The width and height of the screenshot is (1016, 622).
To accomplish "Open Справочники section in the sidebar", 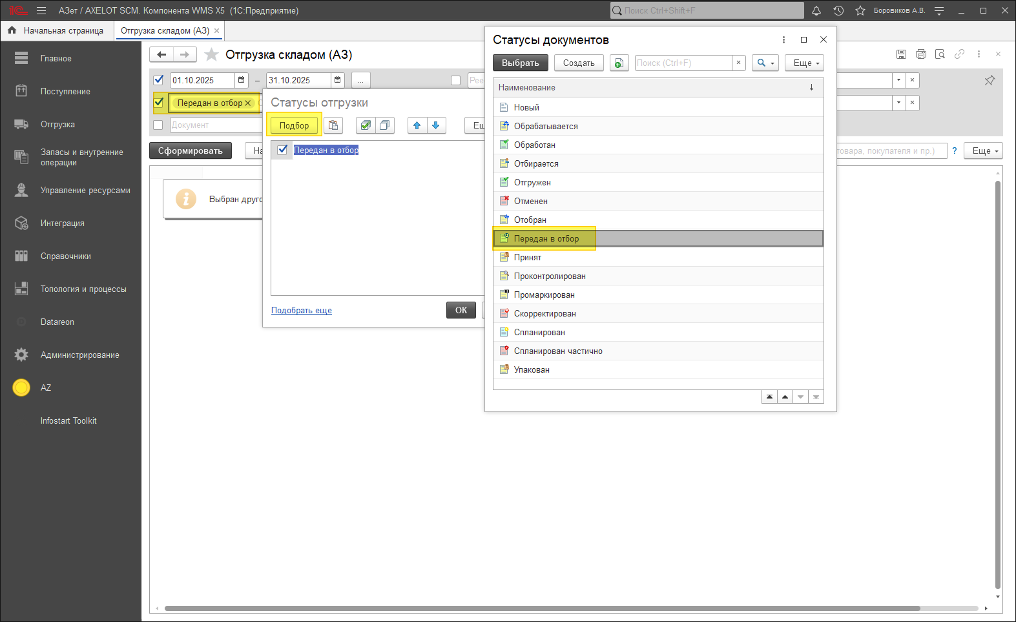I will (65, 256).
